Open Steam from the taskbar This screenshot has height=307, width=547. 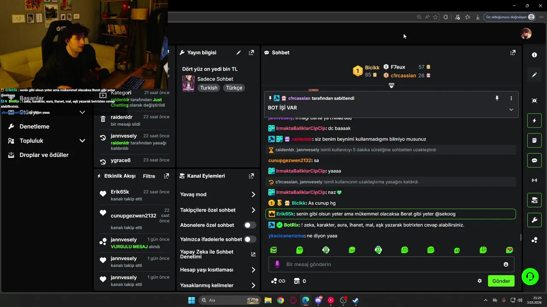click(x=355, y=300)
